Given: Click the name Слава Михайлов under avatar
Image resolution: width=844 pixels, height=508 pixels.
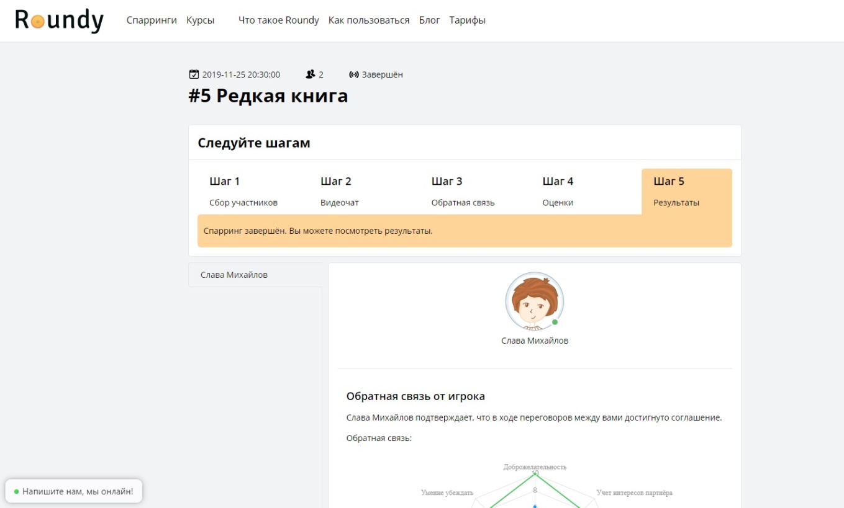Looking at the screenshot, I should click(x=535, y=341).
